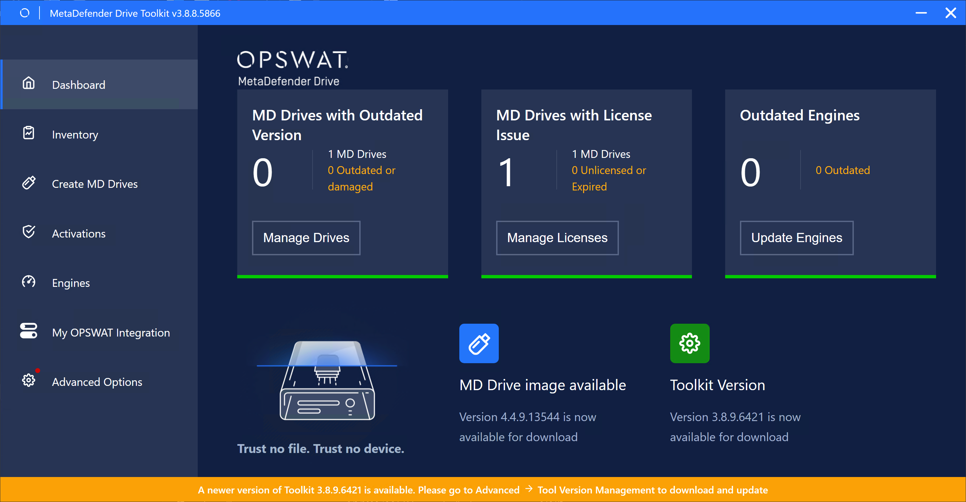Click the orange newer version notification banner

483,489
